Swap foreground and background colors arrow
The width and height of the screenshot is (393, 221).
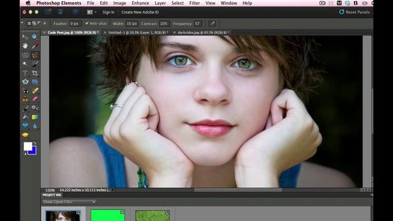(x=35, y=143)
